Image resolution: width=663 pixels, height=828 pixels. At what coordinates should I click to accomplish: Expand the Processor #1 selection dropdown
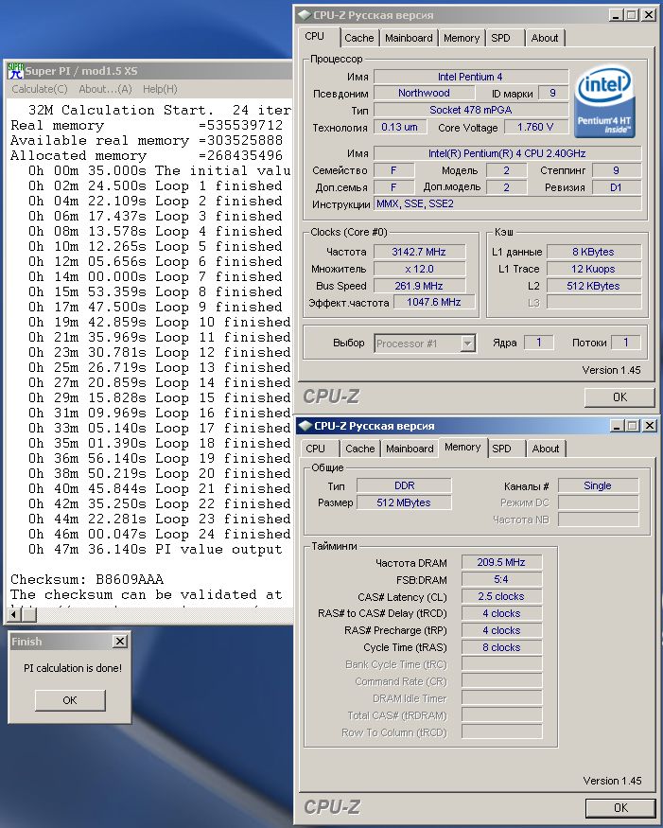(467, 344)
